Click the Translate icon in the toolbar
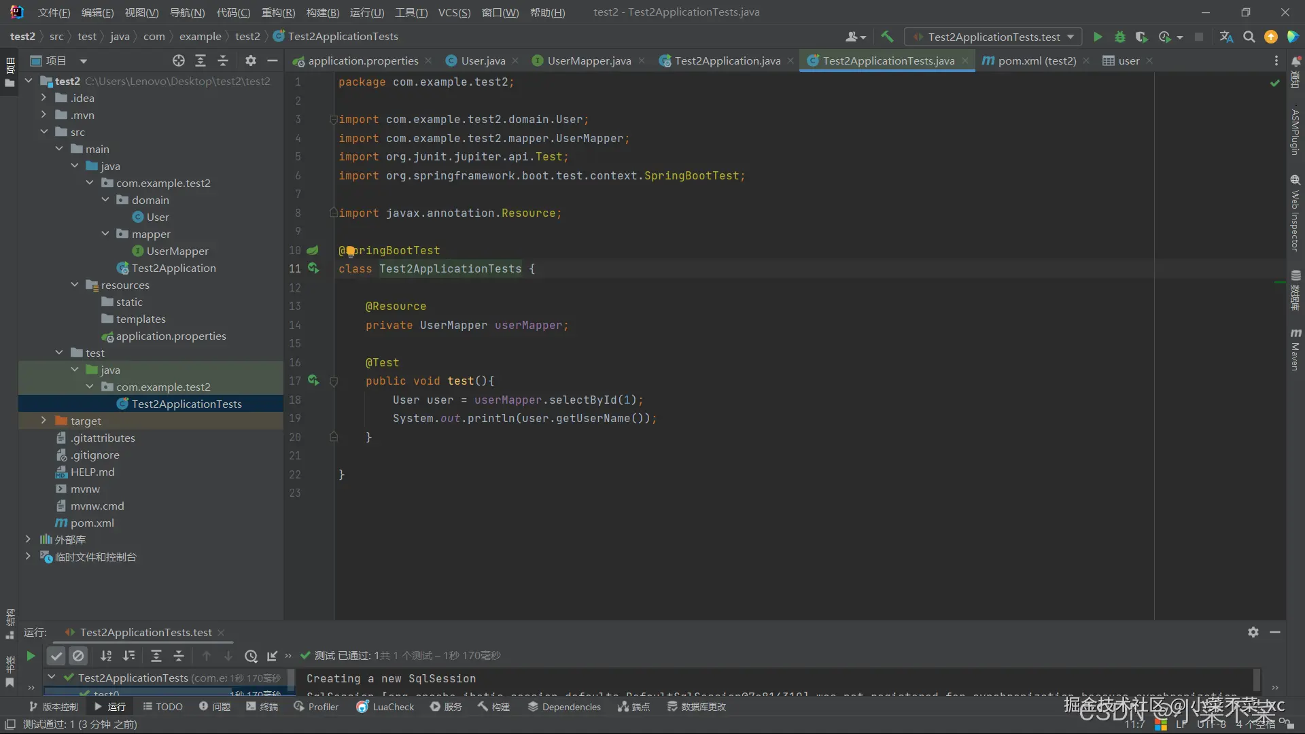Viewport: 1305px width, 734px height. pos(1226,37)
